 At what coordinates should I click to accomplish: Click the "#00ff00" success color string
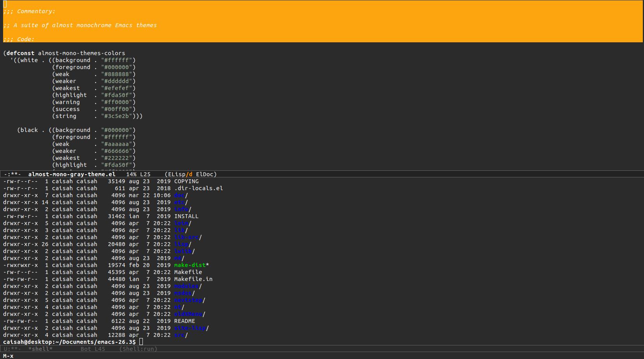[x=117, y=109]
